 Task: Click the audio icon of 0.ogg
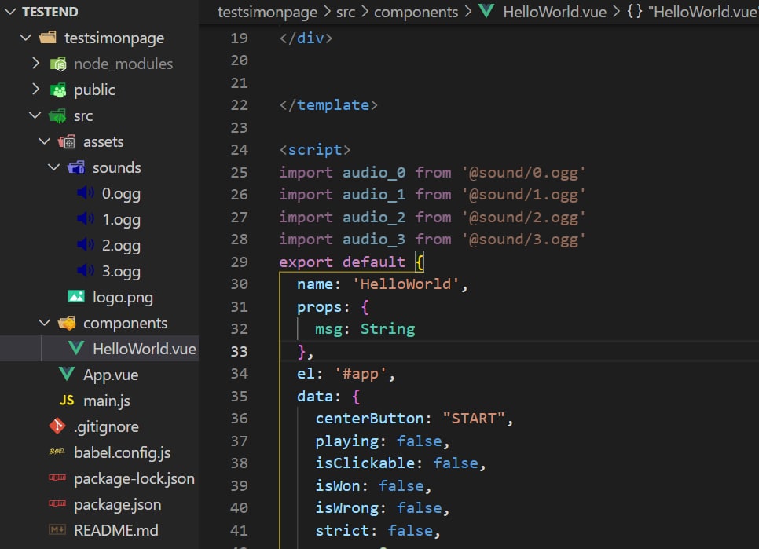point(86,193)
